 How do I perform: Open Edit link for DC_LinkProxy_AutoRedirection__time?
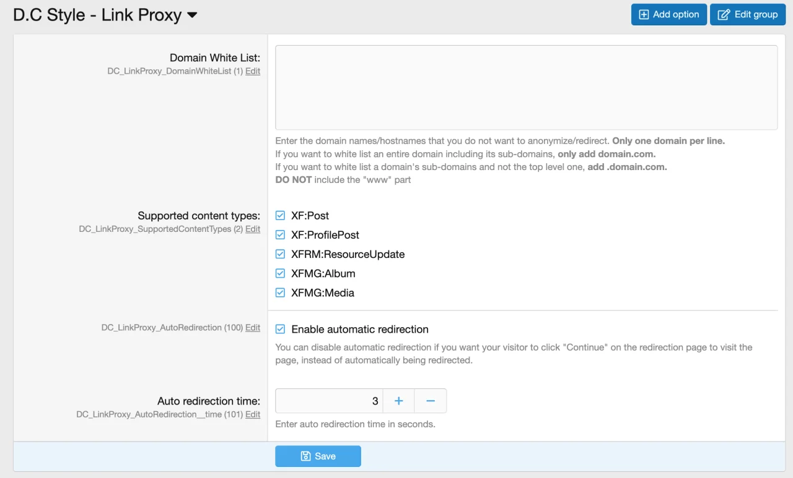253,414
